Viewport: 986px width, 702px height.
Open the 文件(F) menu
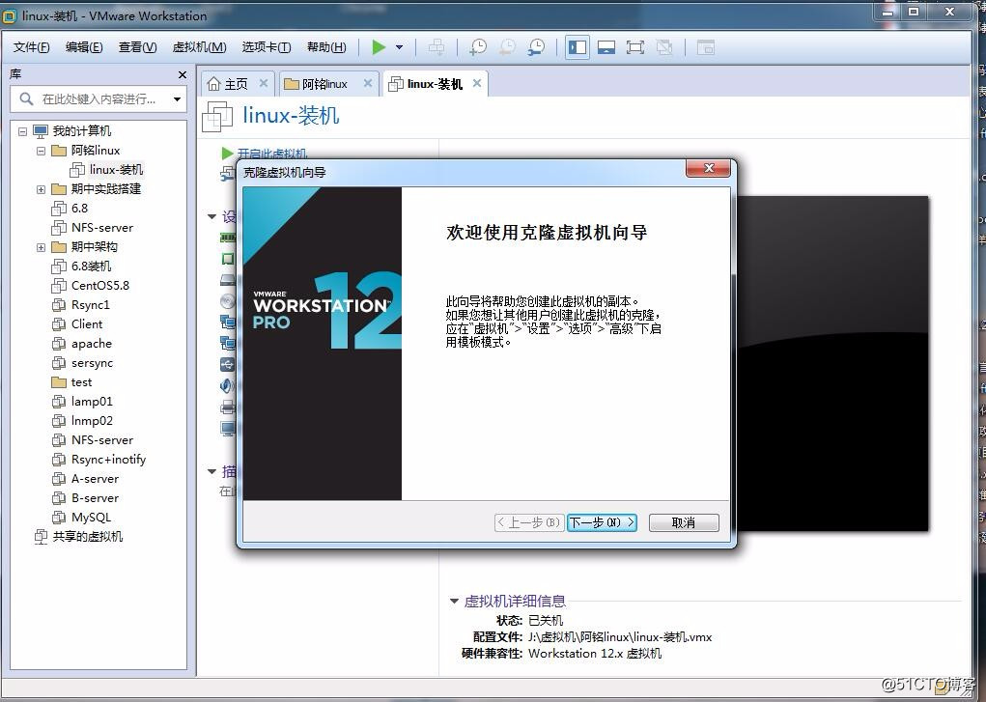32,47
